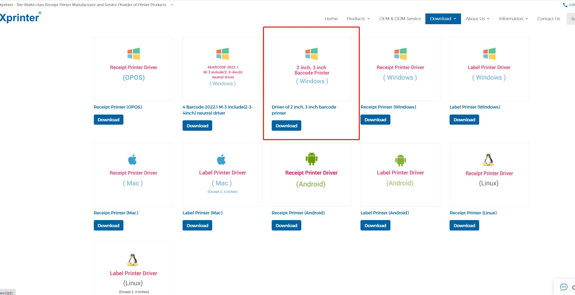This screenshot has width=575, height=295.
Task: Click the Xprinter logo
Action: click(20, 17)
